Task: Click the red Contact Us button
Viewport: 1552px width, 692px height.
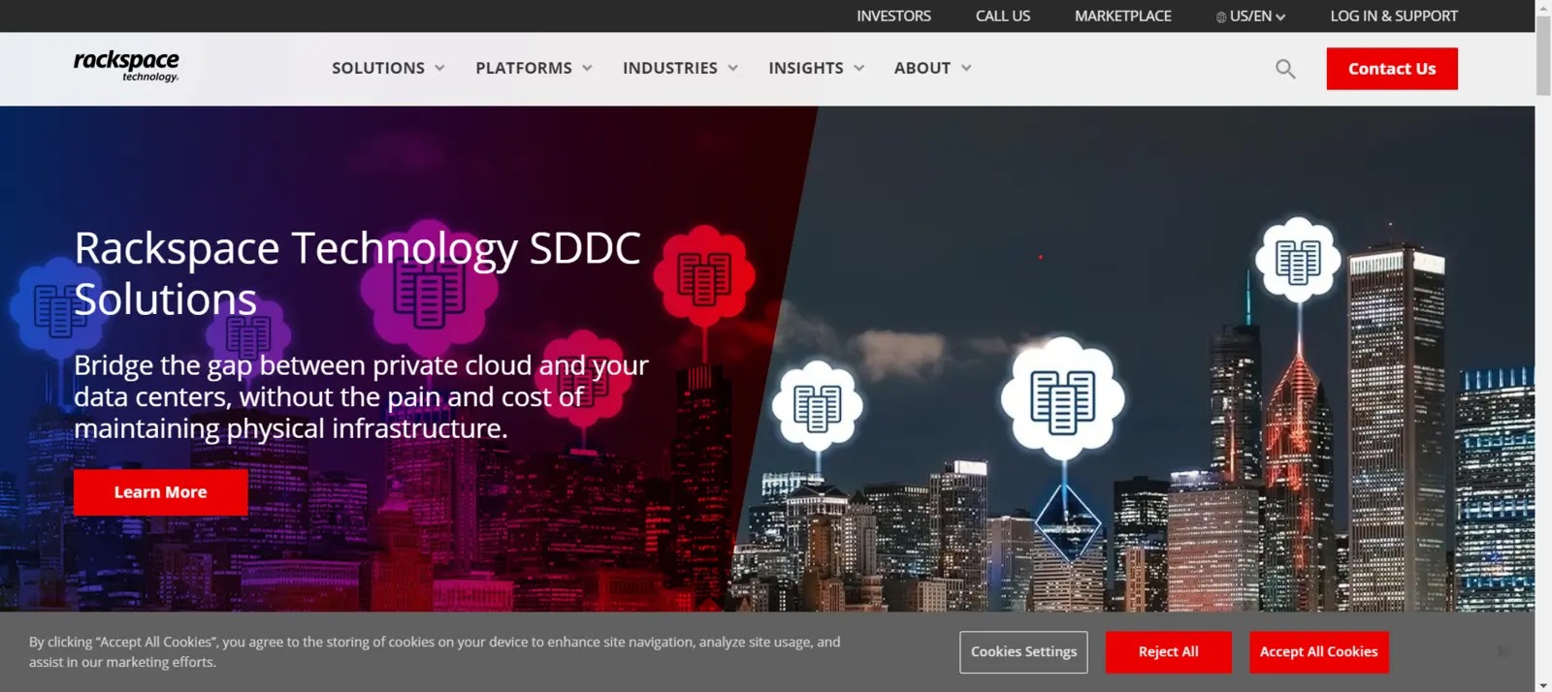Action: 1392,69
